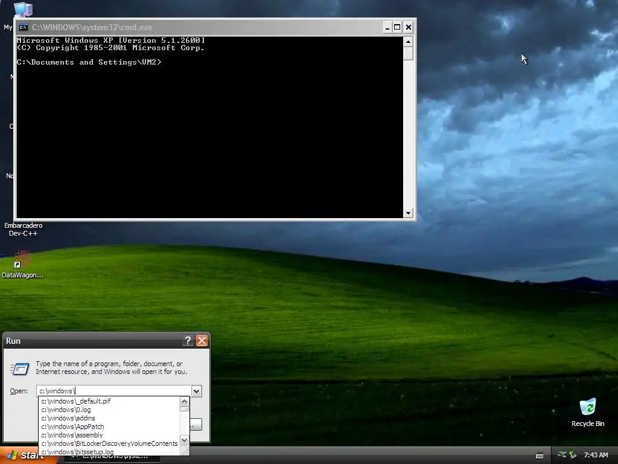Click the autocomplete list scroll down arrow
This screenshot has width=618, height=464.
coord(185,440)
